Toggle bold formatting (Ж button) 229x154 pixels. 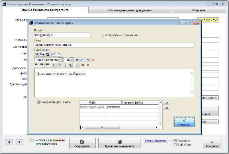pos(77,60)
